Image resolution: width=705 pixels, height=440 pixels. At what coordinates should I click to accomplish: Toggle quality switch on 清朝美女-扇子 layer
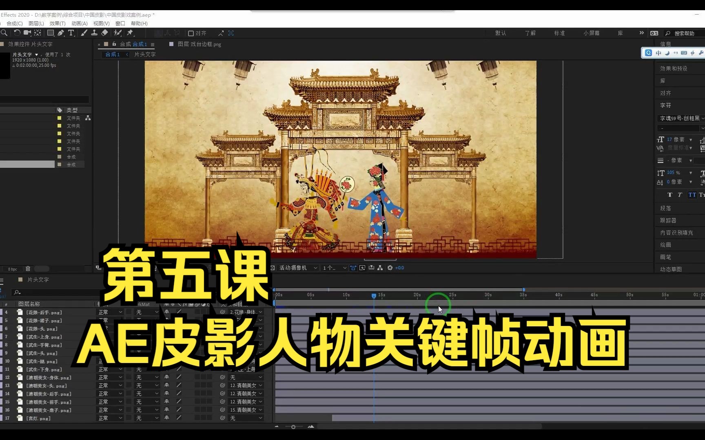pyautogui.click(x=179, y=410)
